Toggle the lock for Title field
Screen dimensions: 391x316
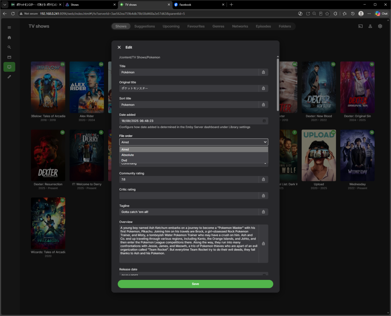(x=263, y=72)
